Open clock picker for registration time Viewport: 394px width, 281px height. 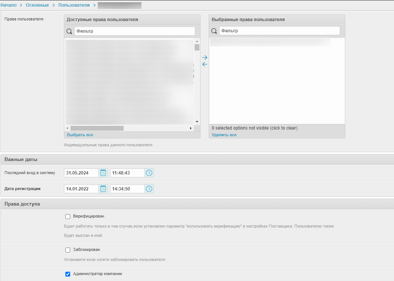[x=149, y=189]
